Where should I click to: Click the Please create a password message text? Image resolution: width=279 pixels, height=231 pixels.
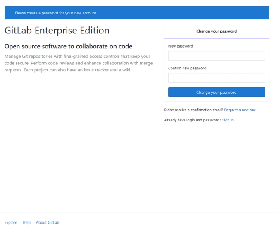tap(56, 13)
